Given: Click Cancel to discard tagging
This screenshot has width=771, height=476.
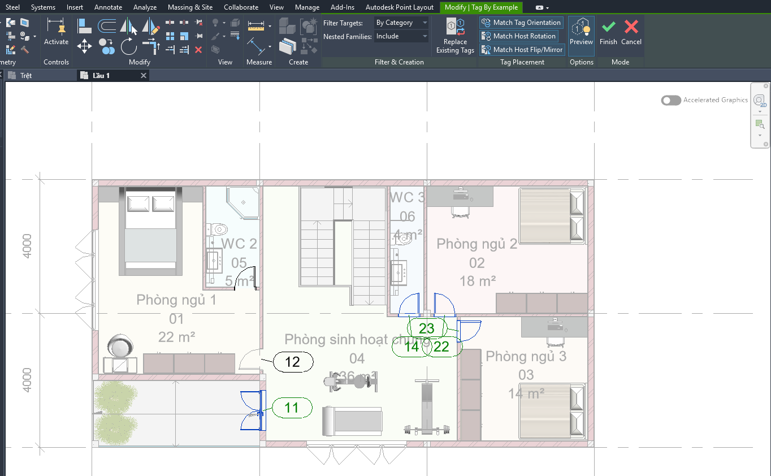Looking at the screenshot, I should coord(631,32).
